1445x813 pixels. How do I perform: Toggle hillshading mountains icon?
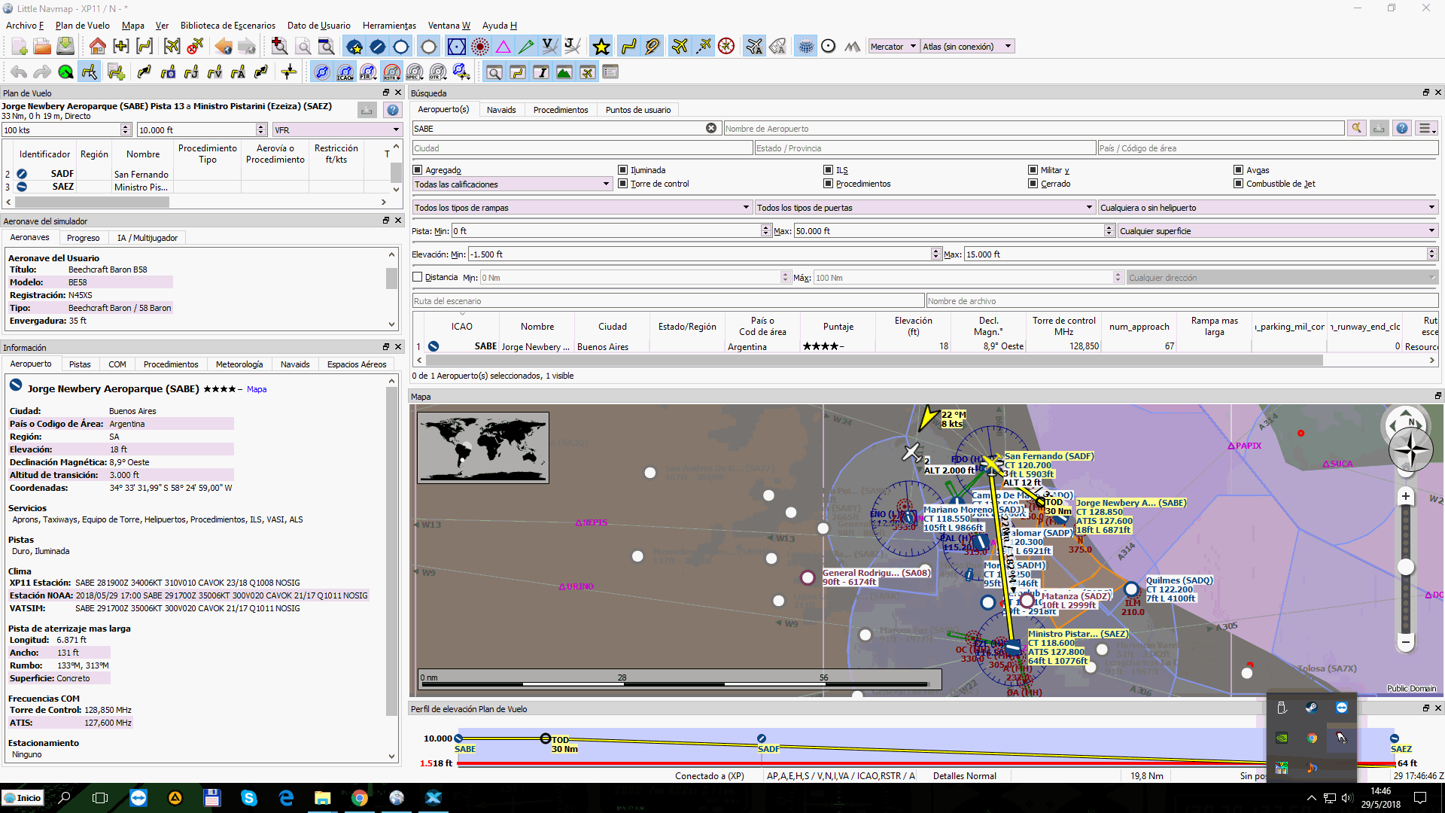pos(852,47)
